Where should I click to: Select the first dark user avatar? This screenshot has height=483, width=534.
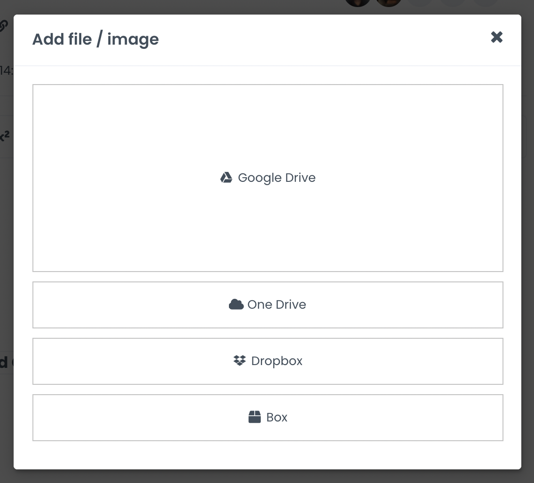click(358, 3)
